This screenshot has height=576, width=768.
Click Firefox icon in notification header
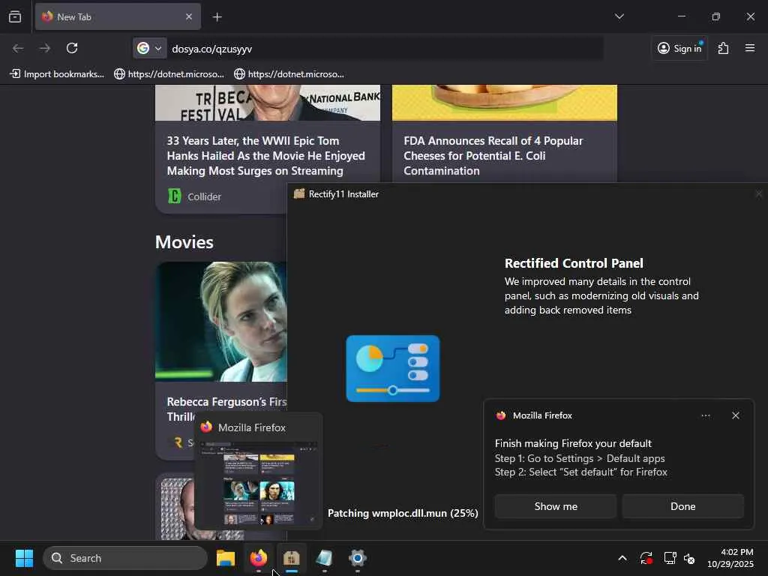tap(500, 415)
